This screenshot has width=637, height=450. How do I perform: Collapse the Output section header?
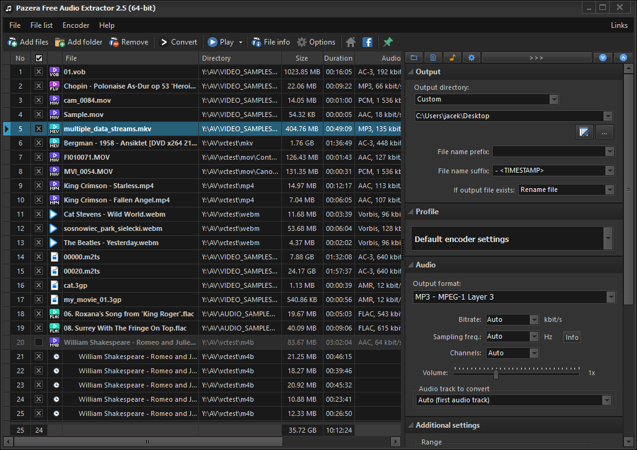point(514,72)
